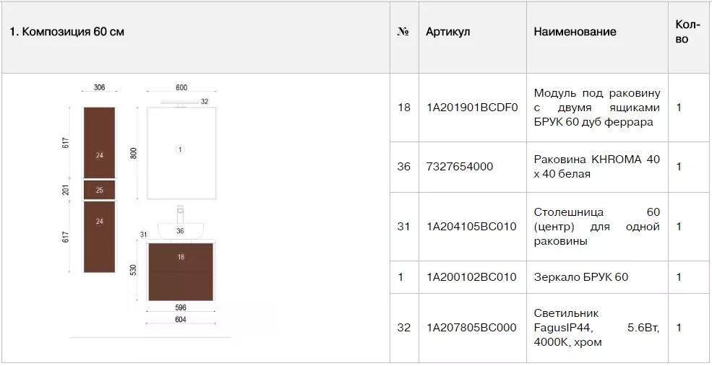Select the upper tall cabinet panel labeled 24
Viewport: 712px width, 366px height.
coord(100,141)
